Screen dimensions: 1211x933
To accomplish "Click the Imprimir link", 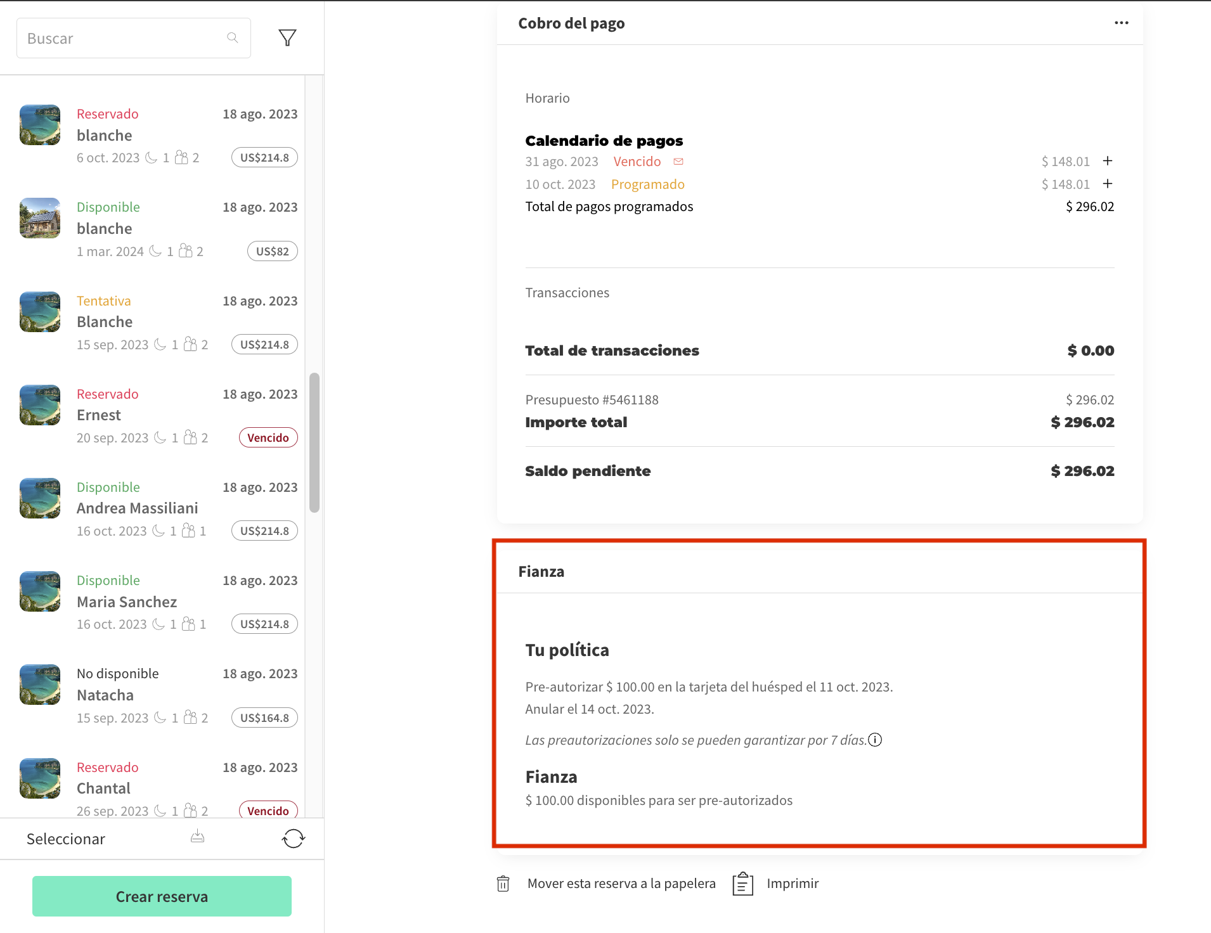I will click(793, 884).
